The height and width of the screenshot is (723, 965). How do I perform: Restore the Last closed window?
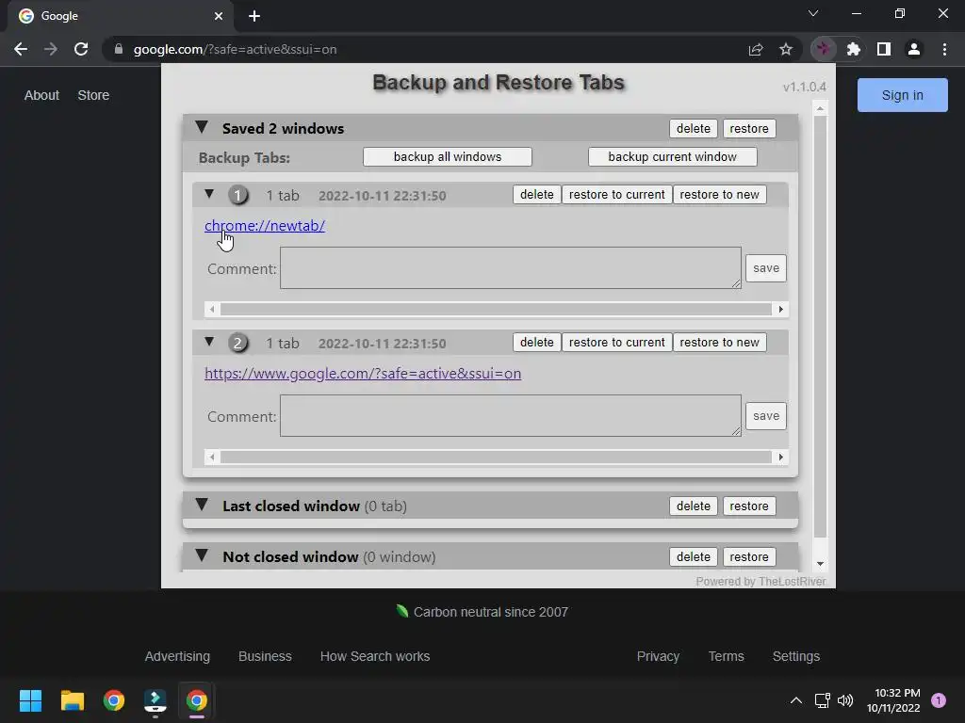(x=749, y=506)
